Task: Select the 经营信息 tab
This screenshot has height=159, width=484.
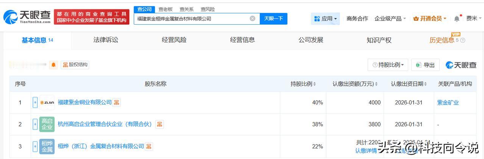Action: click(x=242, y=40)
